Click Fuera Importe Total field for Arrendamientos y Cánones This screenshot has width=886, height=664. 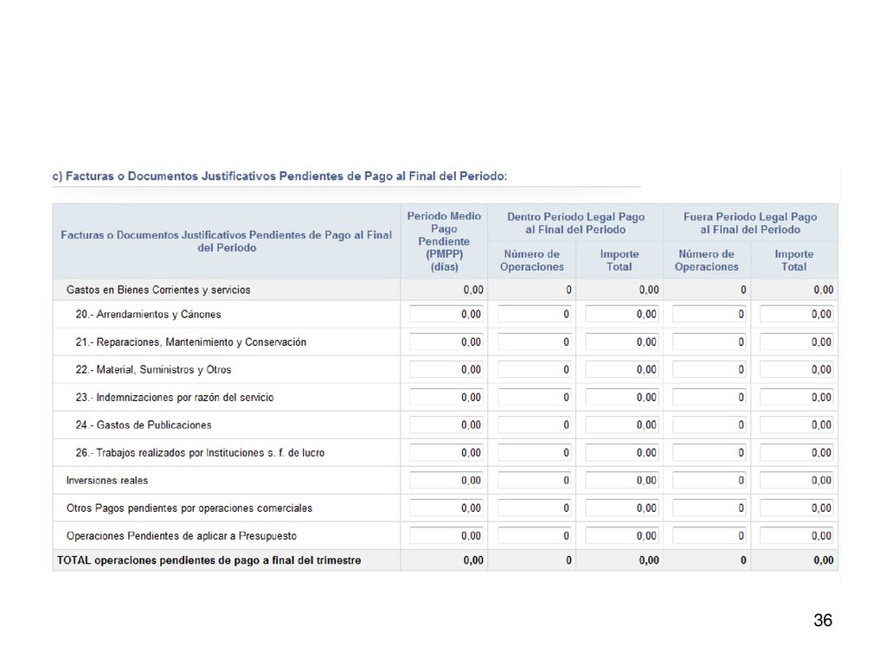click(x=797, y=314)
